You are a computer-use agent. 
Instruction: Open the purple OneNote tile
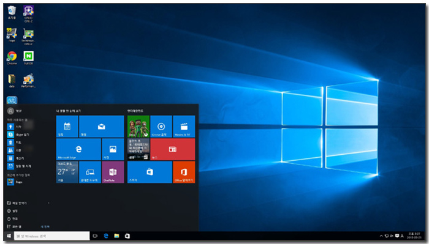113,172
